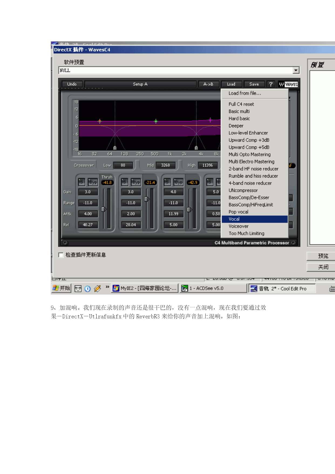The height and width of the screenshot is (474, 335).
Task: Switch to the Cool Edit Pro taskbar window
Action: click(282, 289)
